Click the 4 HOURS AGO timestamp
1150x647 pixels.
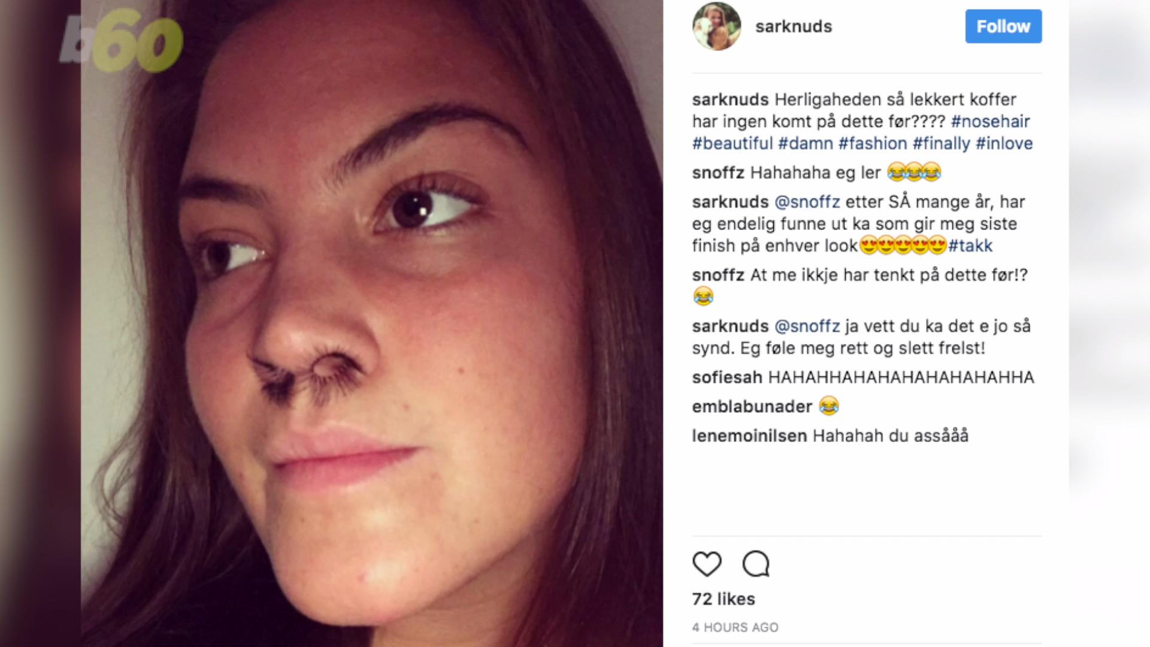click(735, 627)
